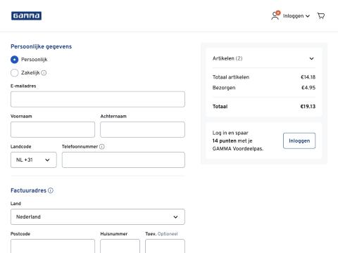Click the Persoonlijke gegevens heading
The height and width of the screenshot is (253, 338).
pyautogui.click(x=42, y=46)
